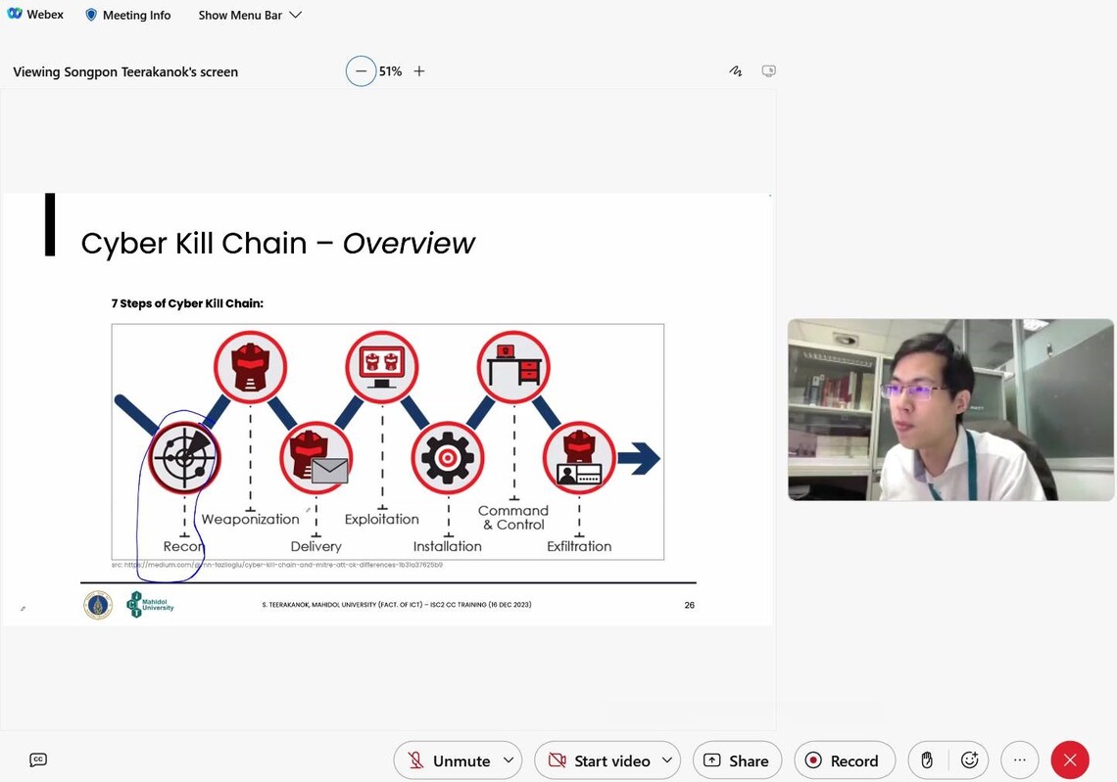
Task: Zoom in with the plus button
Action: pos(419,71)
